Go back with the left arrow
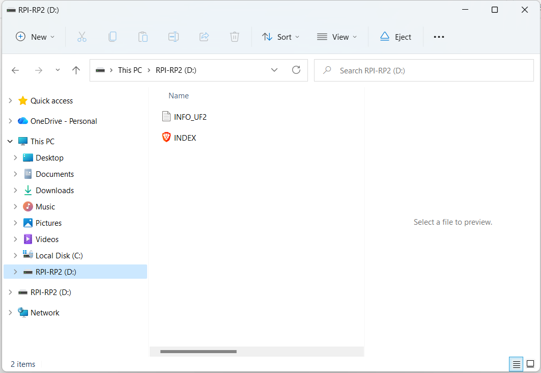The height and width of the screenshot is (373, 541). pos(15,70)
